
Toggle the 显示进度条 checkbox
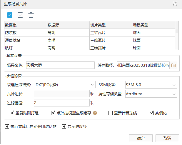click(x=64, y=127)
